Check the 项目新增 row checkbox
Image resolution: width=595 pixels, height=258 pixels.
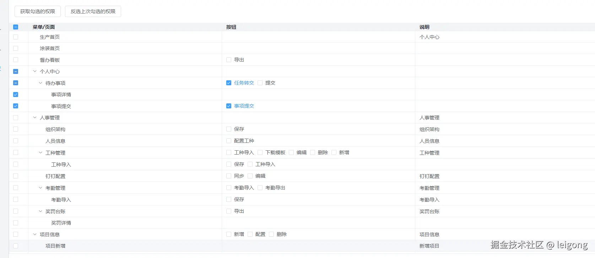(x=16, y=246)
